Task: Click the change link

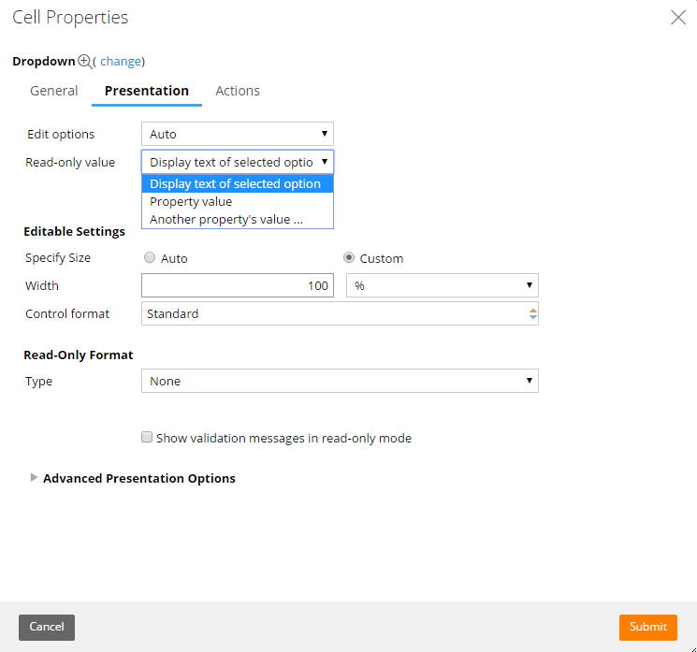Action: click(121, 62)
